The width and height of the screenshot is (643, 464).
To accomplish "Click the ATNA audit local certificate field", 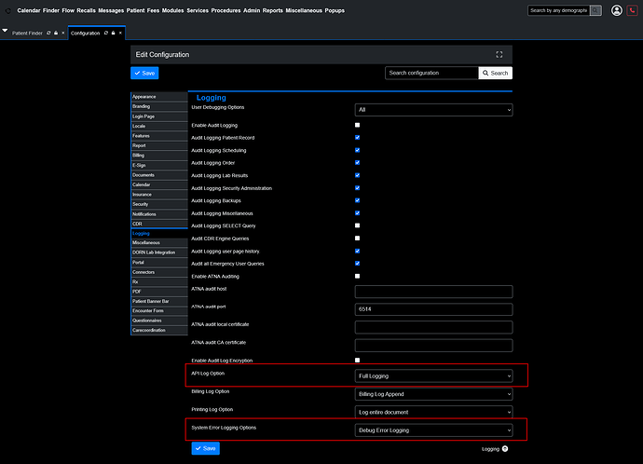I will coord(433,327).
